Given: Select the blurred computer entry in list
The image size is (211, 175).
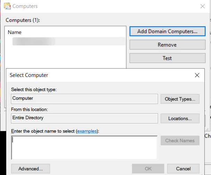Looking at the screenshot, I should (x=34, y=42).
